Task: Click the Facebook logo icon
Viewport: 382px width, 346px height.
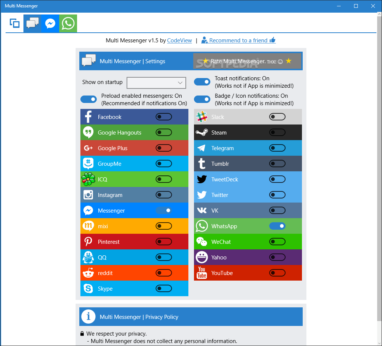Action: pos(88,117)
